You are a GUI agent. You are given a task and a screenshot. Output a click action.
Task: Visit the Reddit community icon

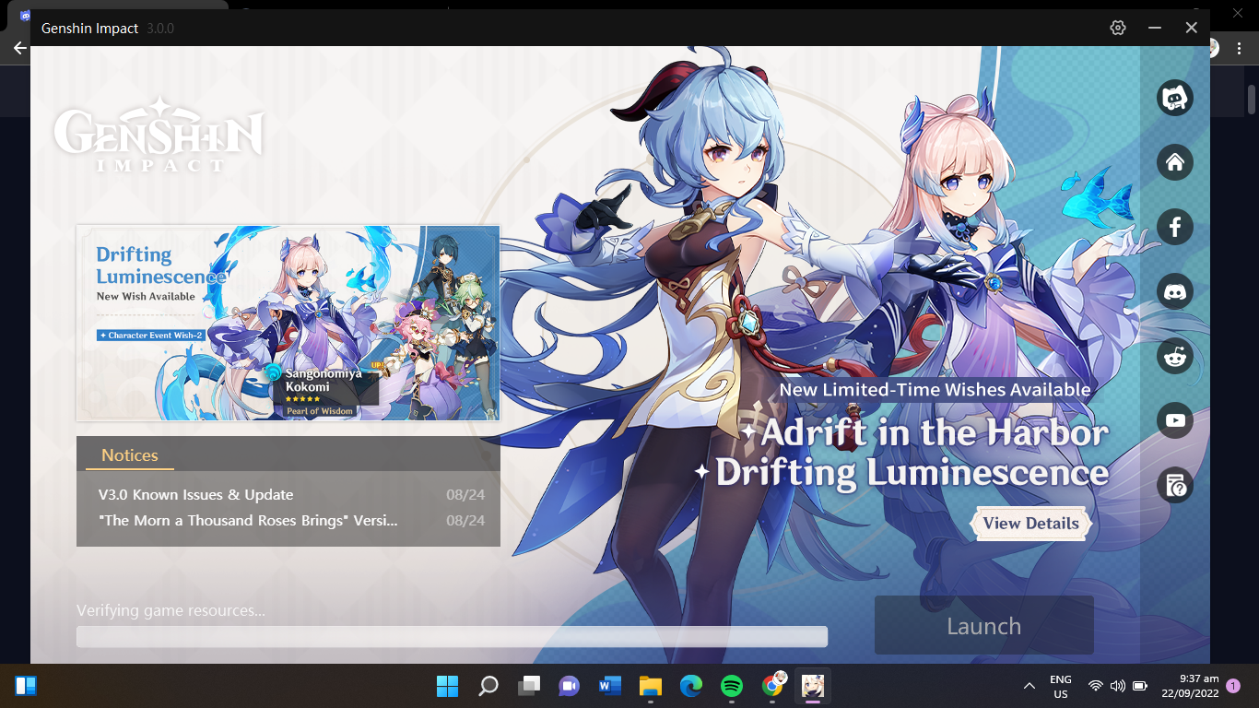pyautogui.click(x=1175, y=356)
